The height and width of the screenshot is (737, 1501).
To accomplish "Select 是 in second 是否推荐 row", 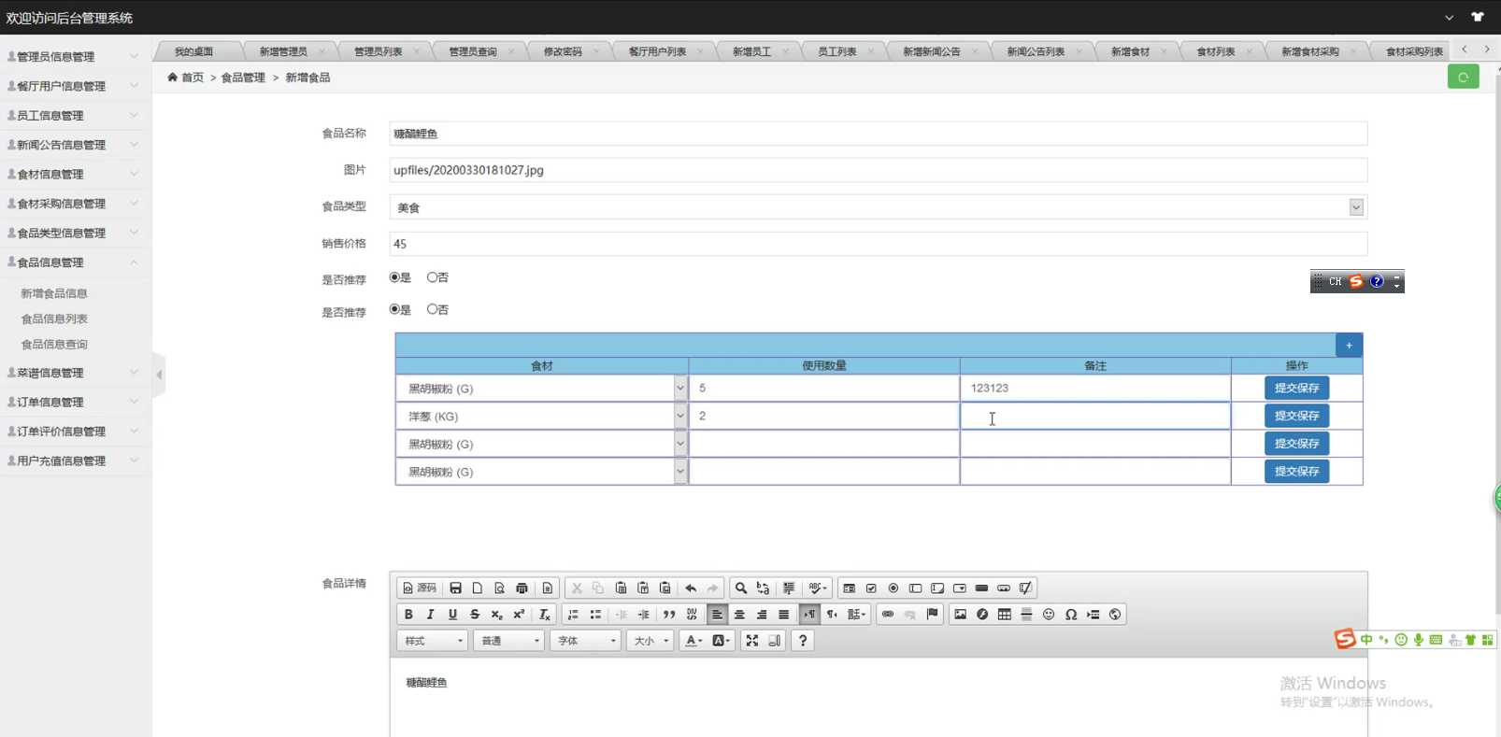I will 394,309.
